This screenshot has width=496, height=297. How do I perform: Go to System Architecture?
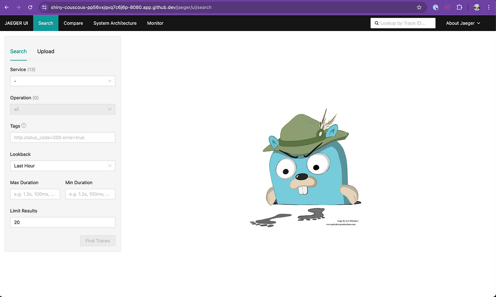pyautogui.click(x=115, y=23)
